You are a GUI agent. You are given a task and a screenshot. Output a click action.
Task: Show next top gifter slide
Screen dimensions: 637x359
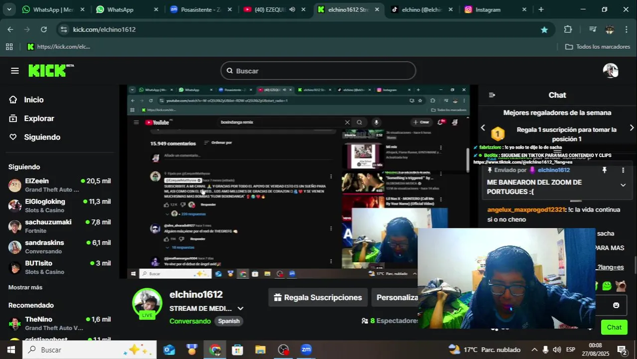pyautogui.click(x=632, y=128)
